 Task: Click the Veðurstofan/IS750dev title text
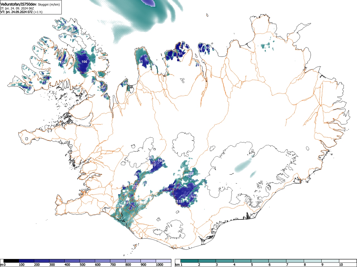pos(18,4)
